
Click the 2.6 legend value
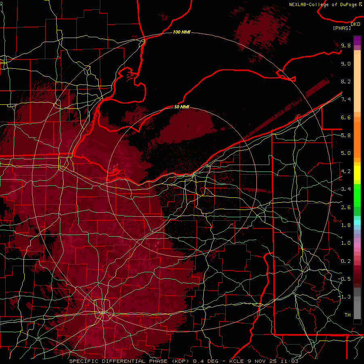(346, 207)
